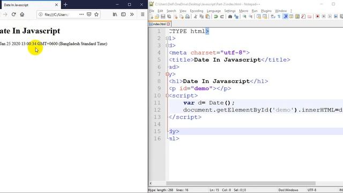Screen dimensions: 343x193
Task: Open the Language menu
Action: tap(214, 11)
